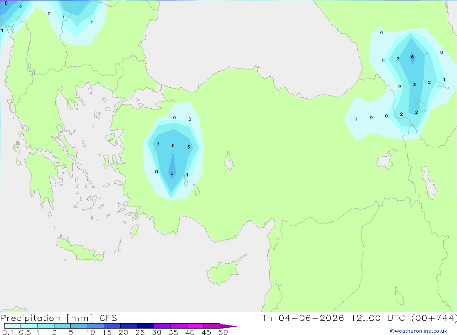Click the legend value '30'
Viewport: 457px width, 335px height.
[x=157, y=332]
